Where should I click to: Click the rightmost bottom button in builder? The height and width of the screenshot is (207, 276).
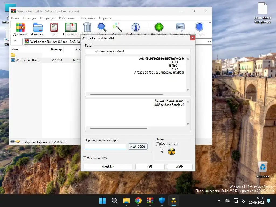[x=180, y=167]
